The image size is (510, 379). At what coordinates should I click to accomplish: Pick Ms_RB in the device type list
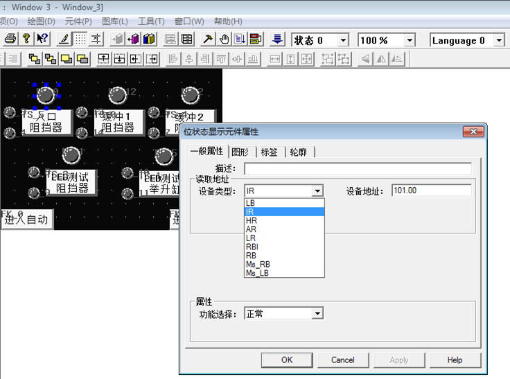click(x=258, y=264)
